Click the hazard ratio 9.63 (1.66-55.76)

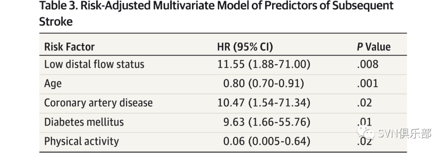[266, 122]
